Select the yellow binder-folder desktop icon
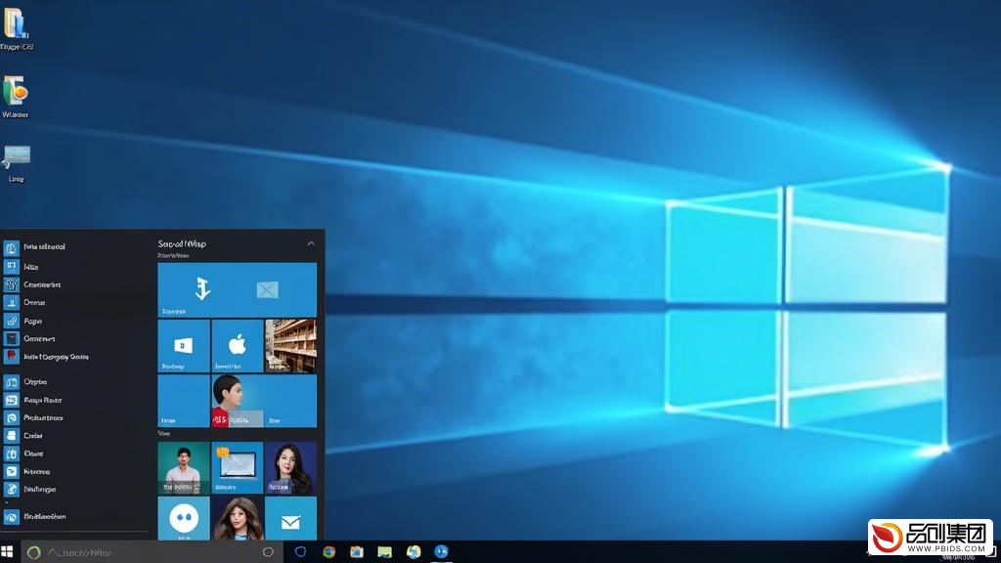1001x563 pixels. click(16, 28)
